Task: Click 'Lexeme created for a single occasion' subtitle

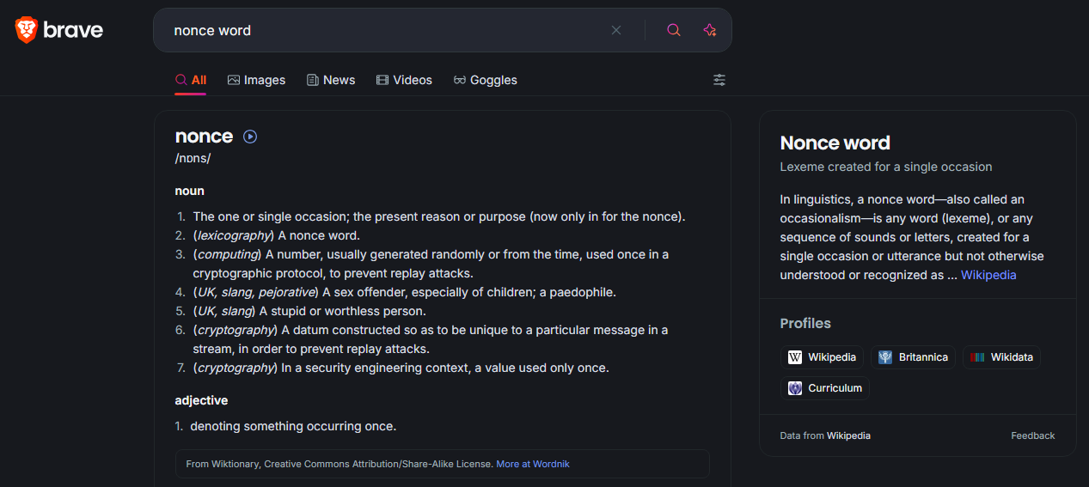Action: click(x=886, y=167)
